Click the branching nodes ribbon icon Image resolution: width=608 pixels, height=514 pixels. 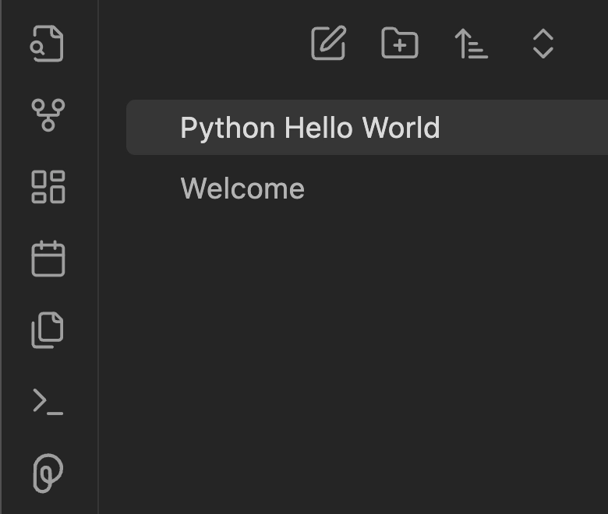(x=48, y=115)
